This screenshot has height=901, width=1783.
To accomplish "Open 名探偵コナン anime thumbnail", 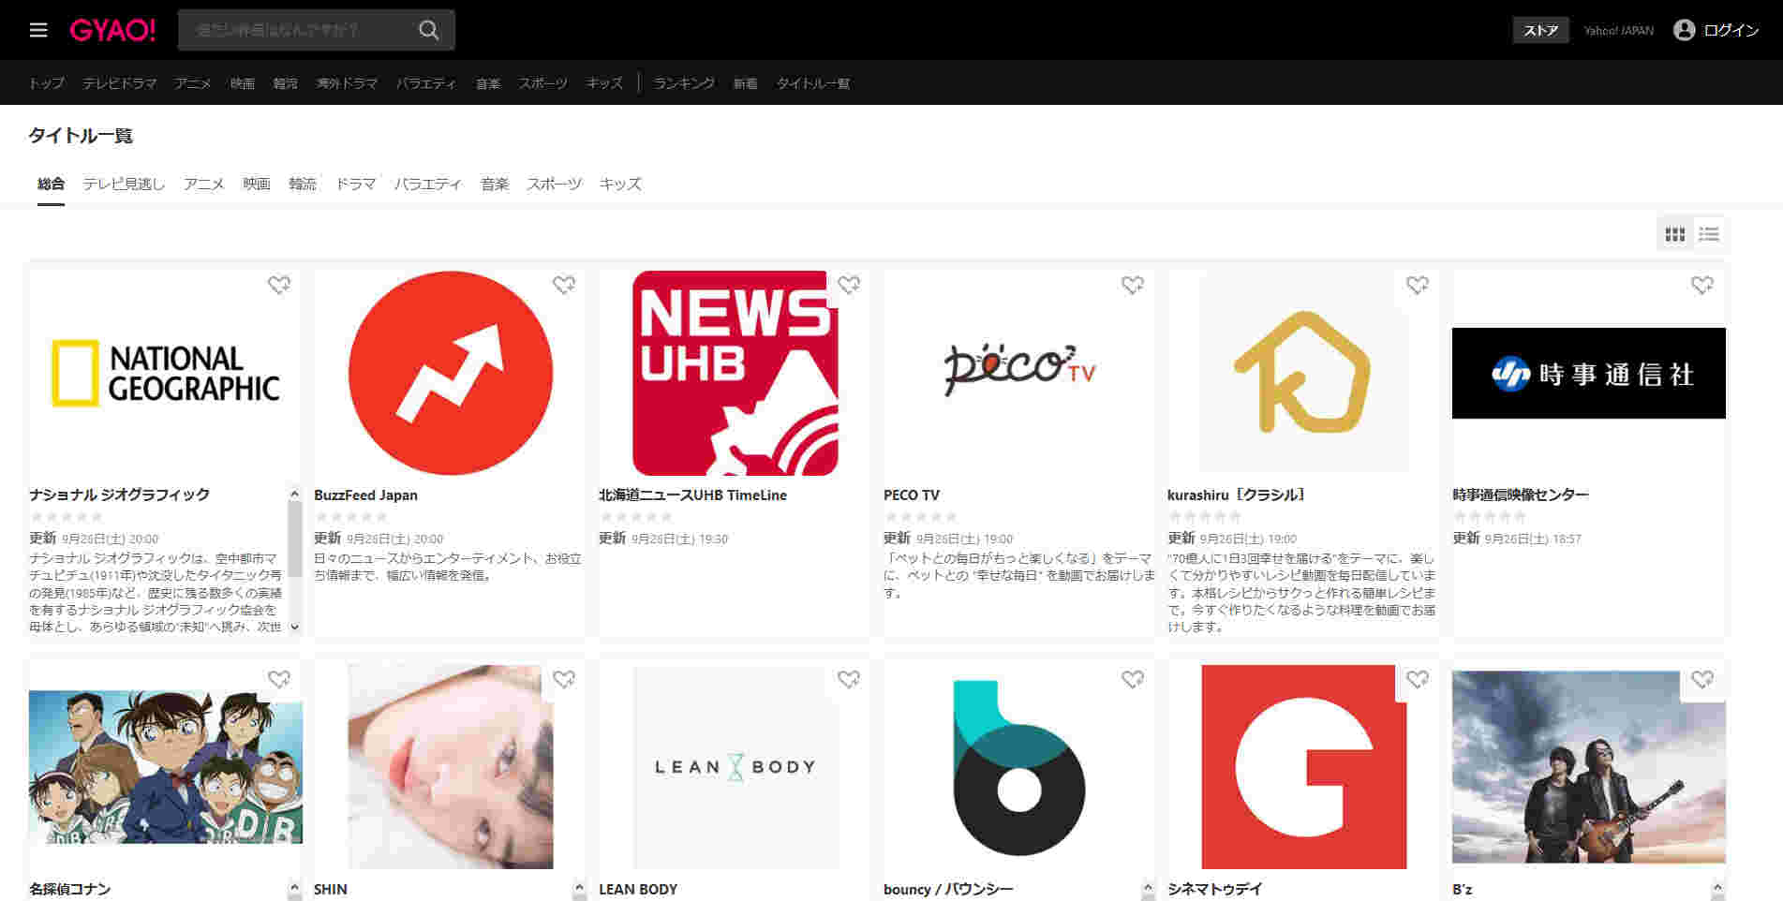I will pyautogui.click(x=166, y=767).
